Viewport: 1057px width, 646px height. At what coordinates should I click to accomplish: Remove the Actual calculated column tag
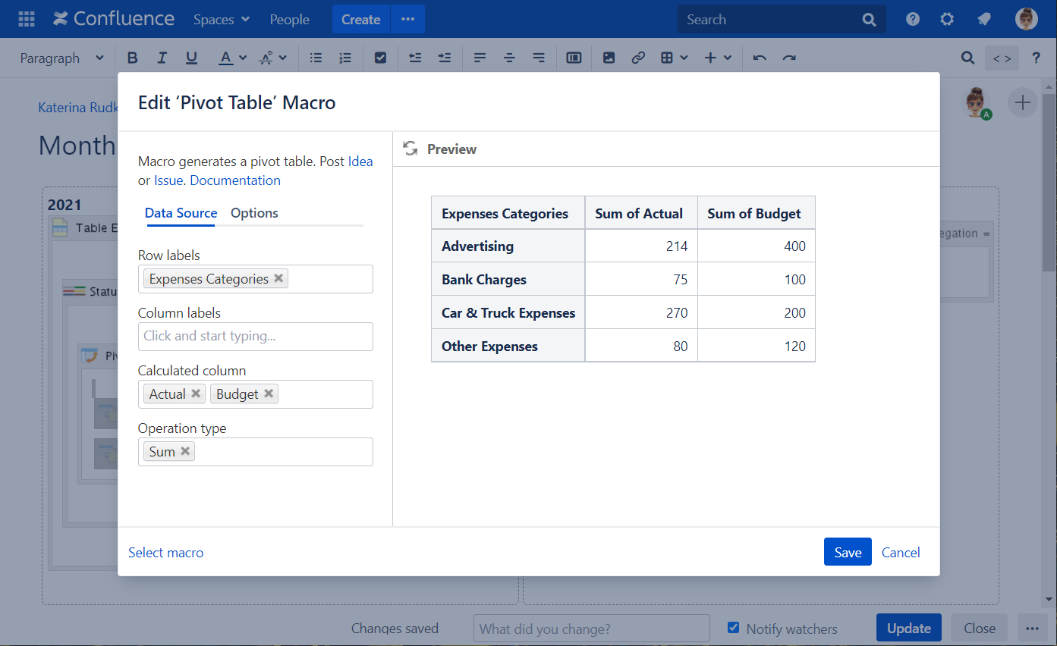(196, 394)
